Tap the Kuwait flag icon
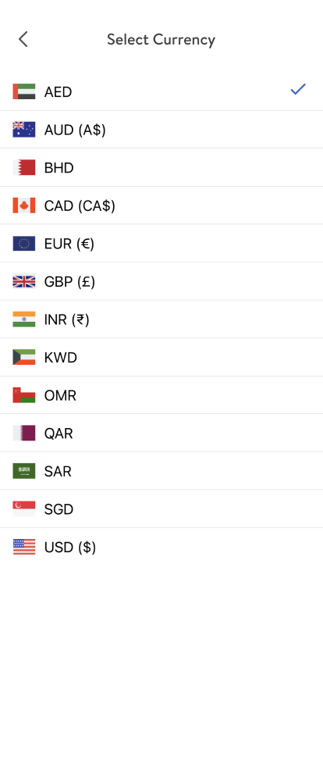 point(24,358)
